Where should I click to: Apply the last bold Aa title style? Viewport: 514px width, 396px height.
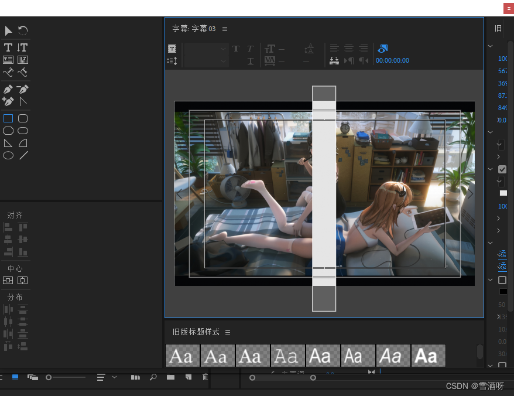[x=428, y=356]
